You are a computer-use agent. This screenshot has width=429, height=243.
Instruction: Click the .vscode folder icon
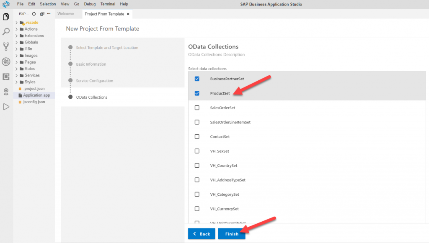22,23
